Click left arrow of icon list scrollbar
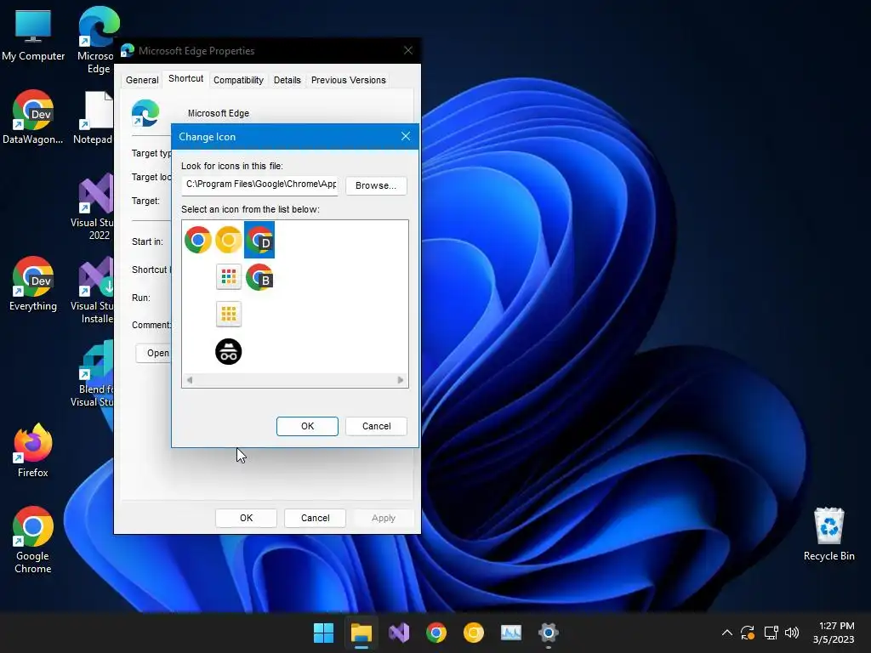Viewport: 871px width, 653px height. 190,380
